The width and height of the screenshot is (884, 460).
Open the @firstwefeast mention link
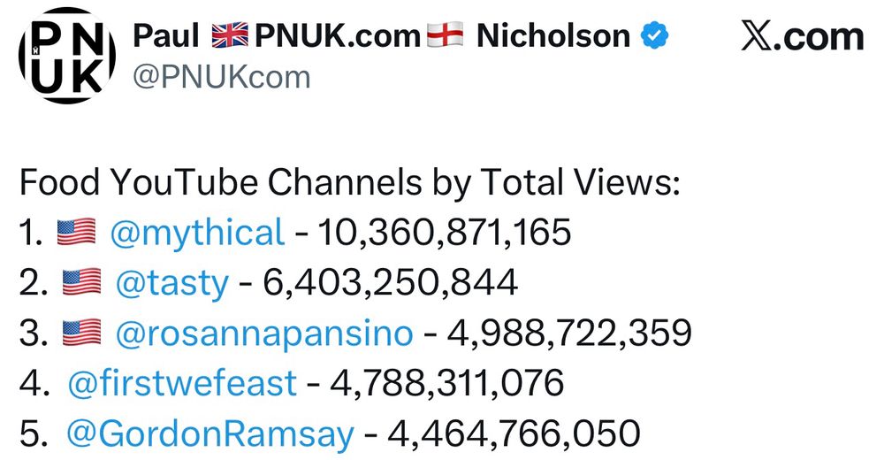[x=182, y=383]
